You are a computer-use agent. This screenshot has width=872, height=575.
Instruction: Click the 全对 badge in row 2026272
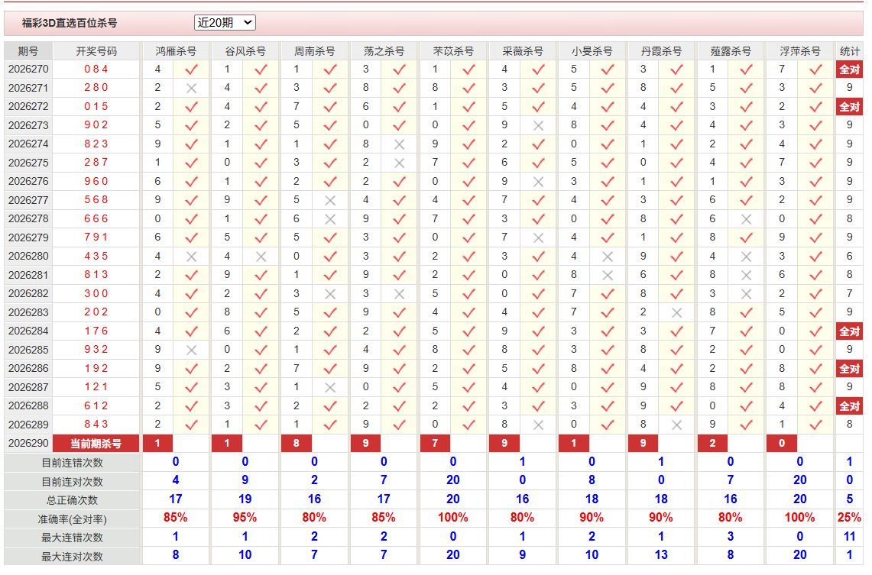click(849, 107)
